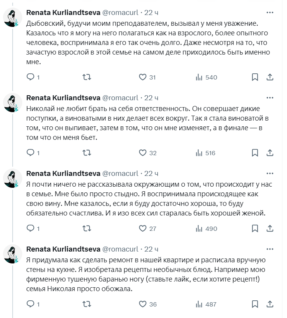The width and height of the screenshot is (287, 318).
Task: Open more menu on the ремонт tweet
Action: (x=270, y=249)
